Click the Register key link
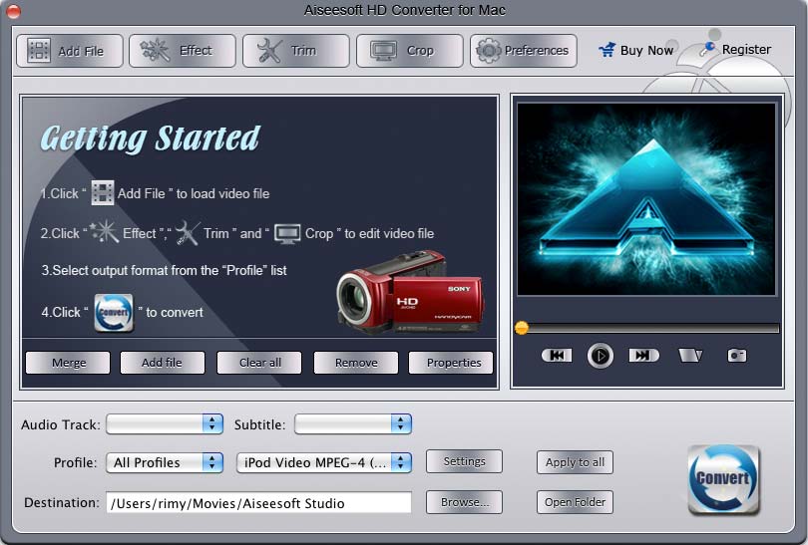The image size is (808, 545). [x=736, y=50]
